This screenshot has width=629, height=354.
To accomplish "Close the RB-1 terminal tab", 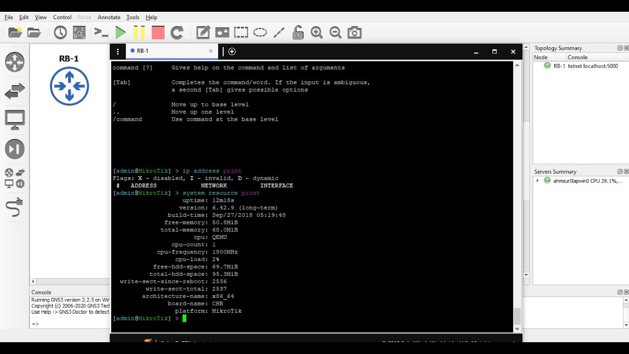I will (211, 51).
